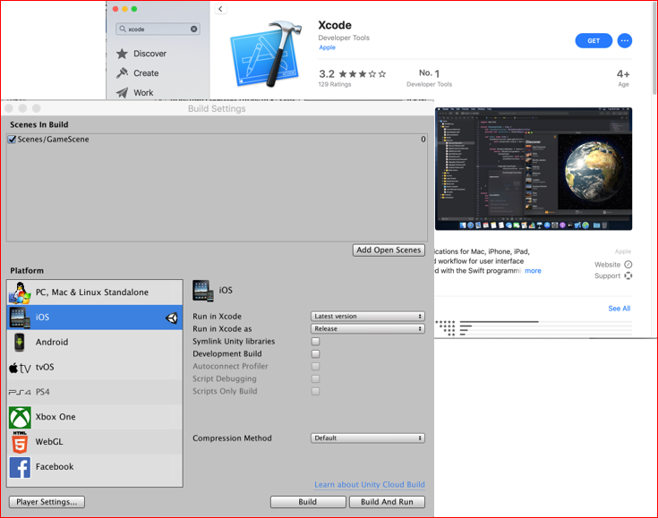Click the Android robot platform icon

20,343
